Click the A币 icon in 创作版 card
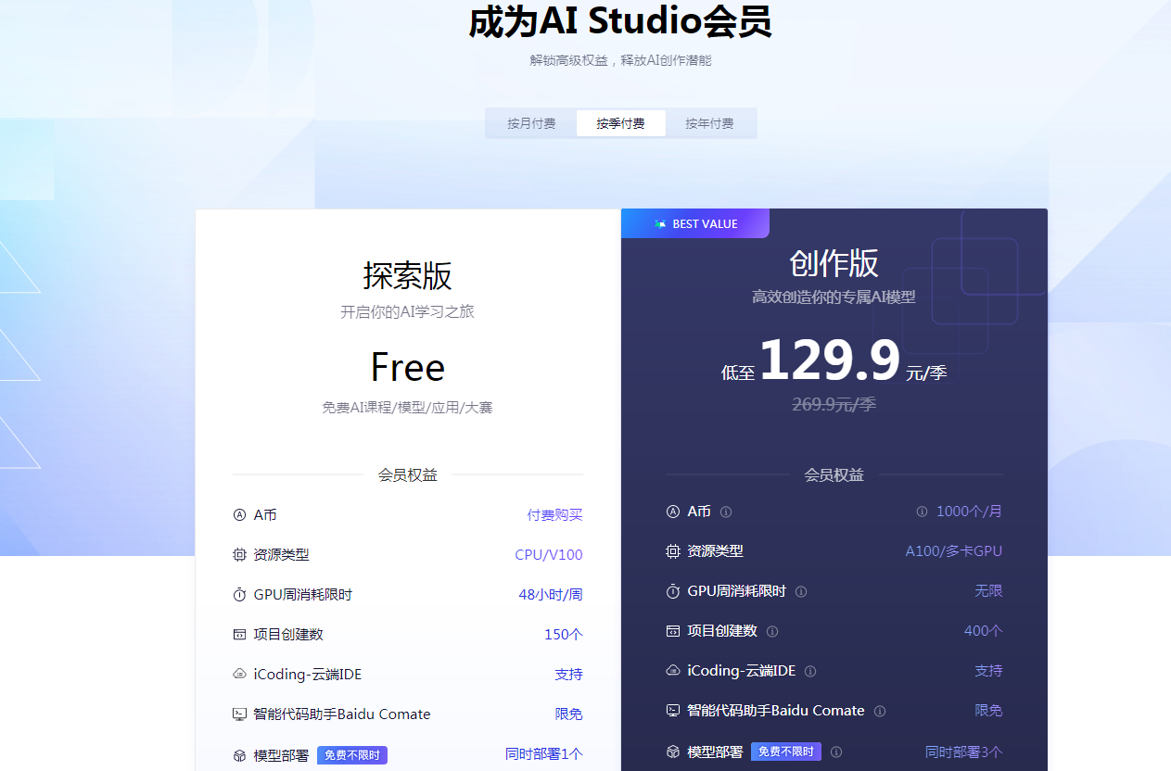Screen dimensions: 1171x771 (x=673, y=512)
